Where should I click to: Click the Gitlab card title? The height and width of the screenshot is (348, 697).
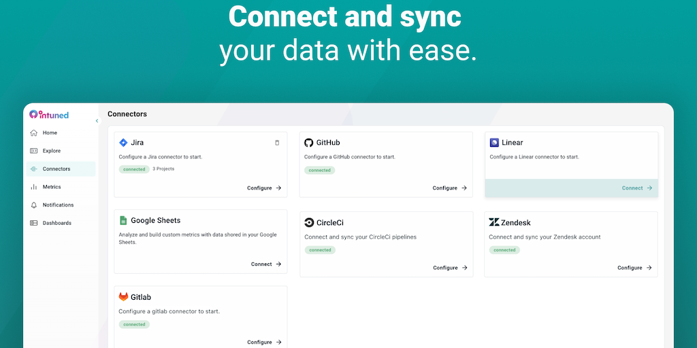pyautogui.click(x=141, y=297)
